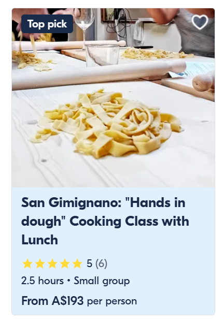The image size is (224, 322).
Task: Select the third yellow rating star
Action: pos(52,264)
